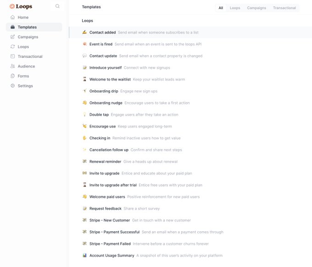Click the ticket icon beside Invite to upgrade

[84, 173]
